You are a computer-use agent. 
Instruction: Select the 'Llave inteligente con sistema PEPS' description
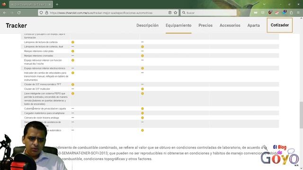click(x=46, y=99)
